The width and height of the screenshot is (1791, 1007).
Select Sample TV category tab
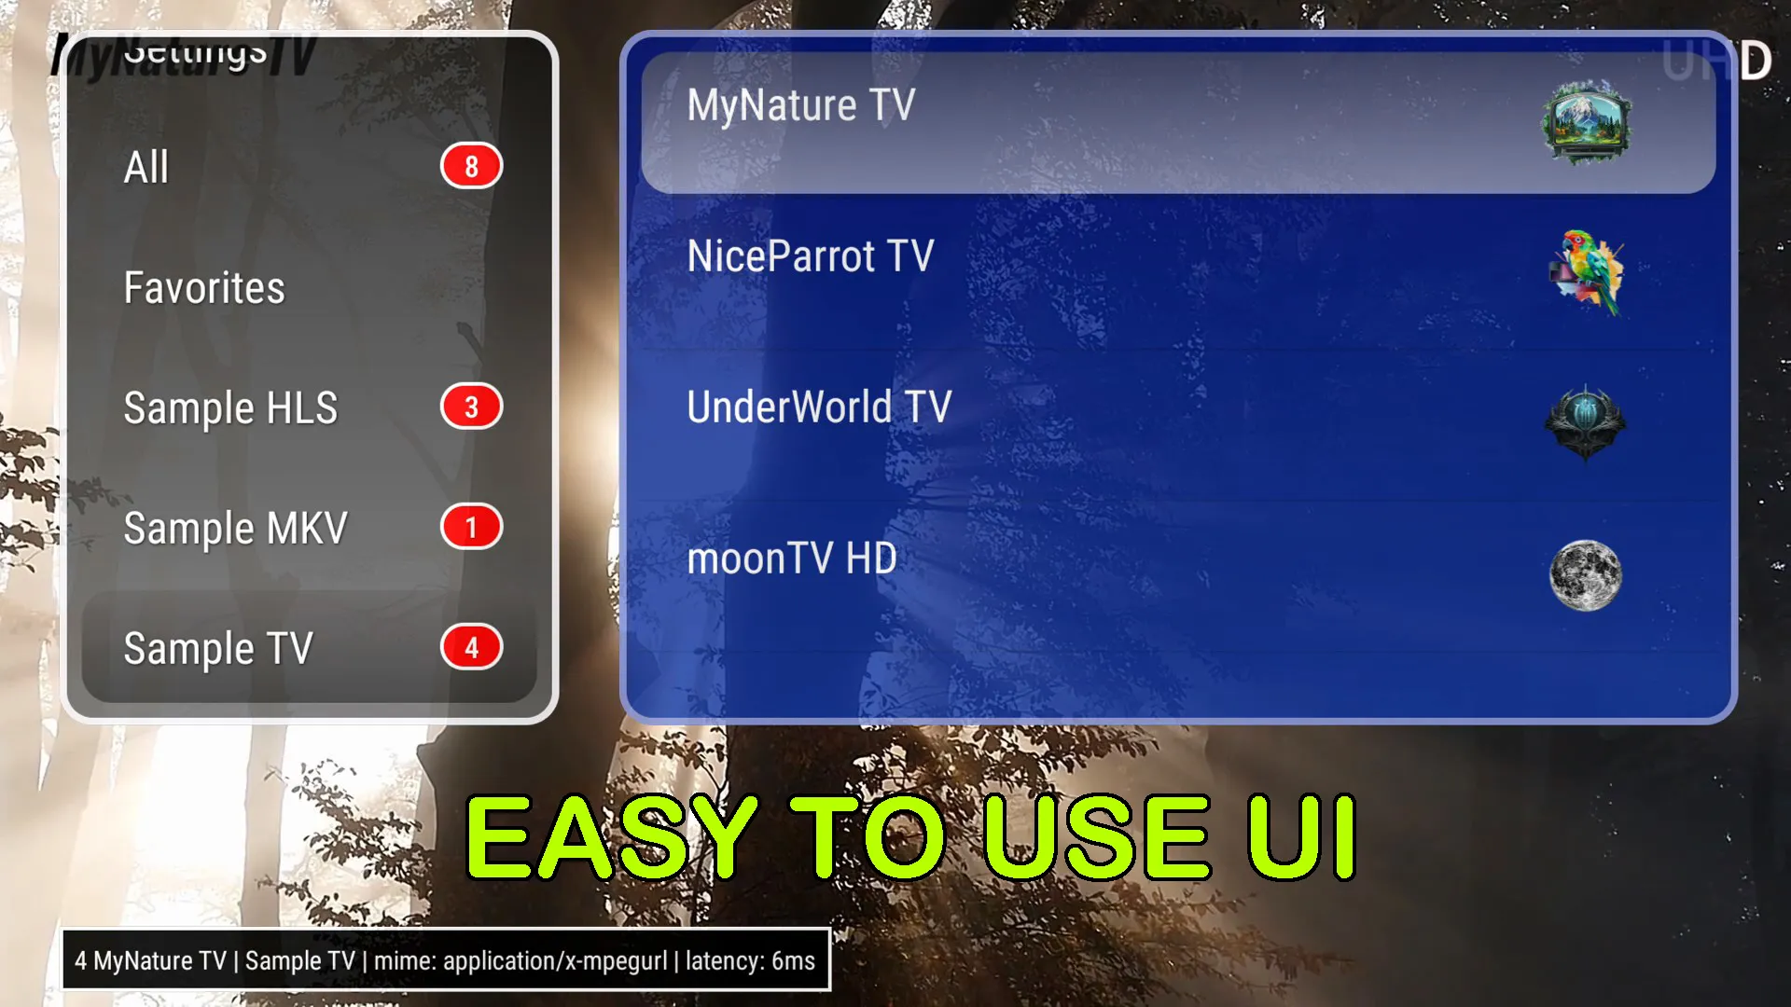[x=302, y=648]
